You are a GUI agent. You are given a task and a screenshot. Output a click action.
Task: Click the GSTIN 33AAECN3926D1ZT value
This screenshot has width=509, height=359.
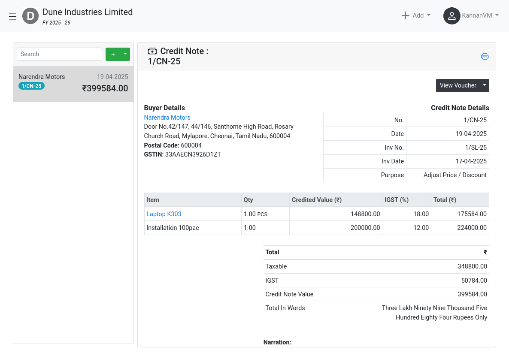point(193,154)
